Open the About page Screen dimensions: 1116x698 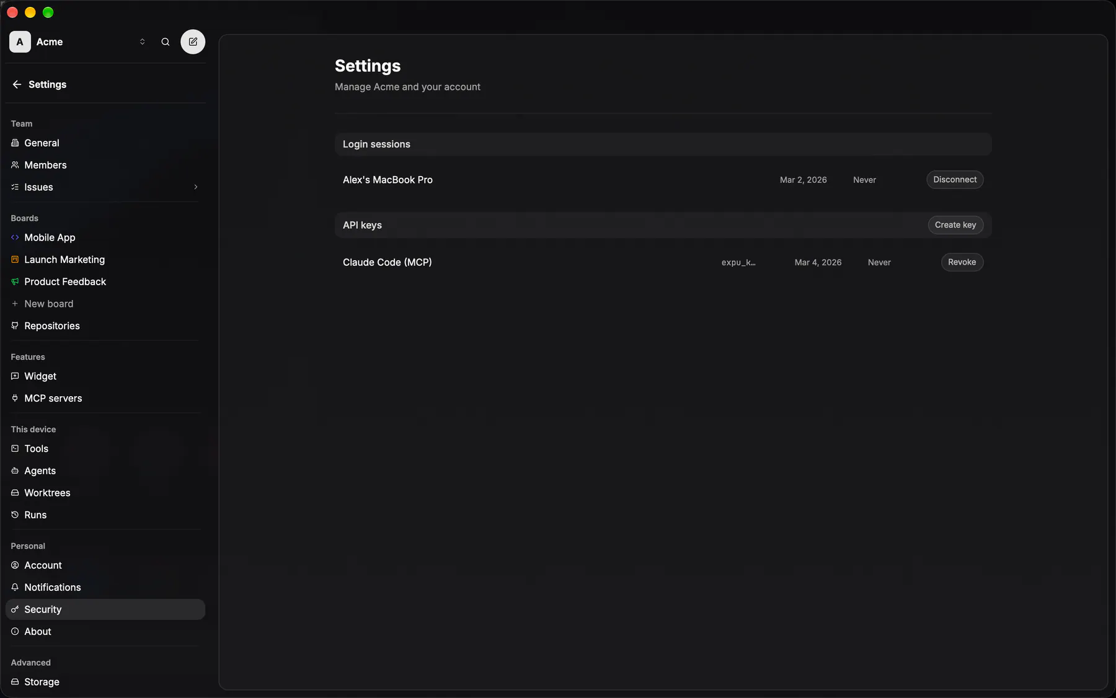(105, 632)
